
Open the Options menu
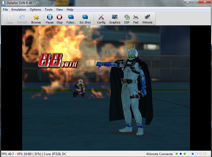coord(35,10)
